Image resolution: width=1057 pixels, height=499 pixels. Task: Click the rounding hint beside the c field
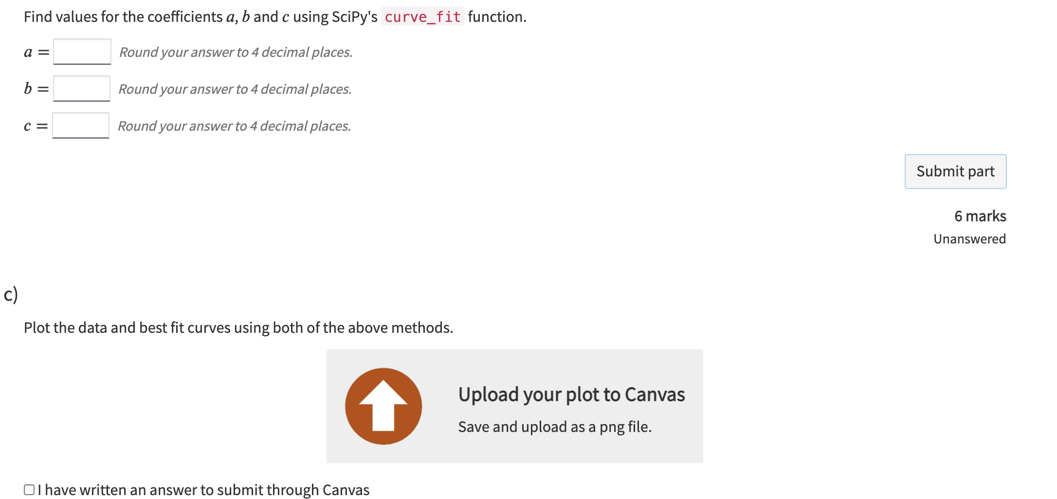tap(234, 126)
